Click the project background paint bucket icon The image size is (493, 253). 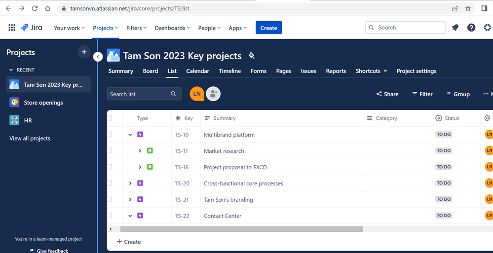click(x=251, y=56)
